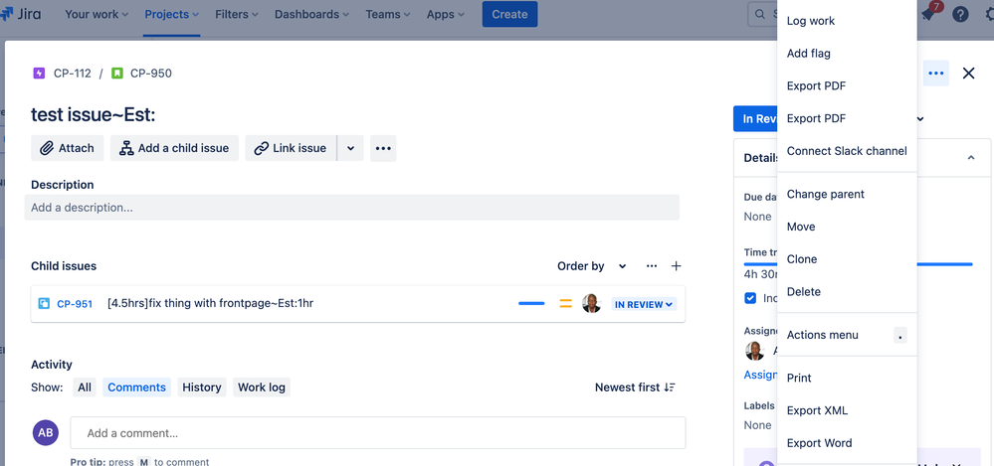Click the Attach button
994x466 pixels.
[x=68, y=148]
